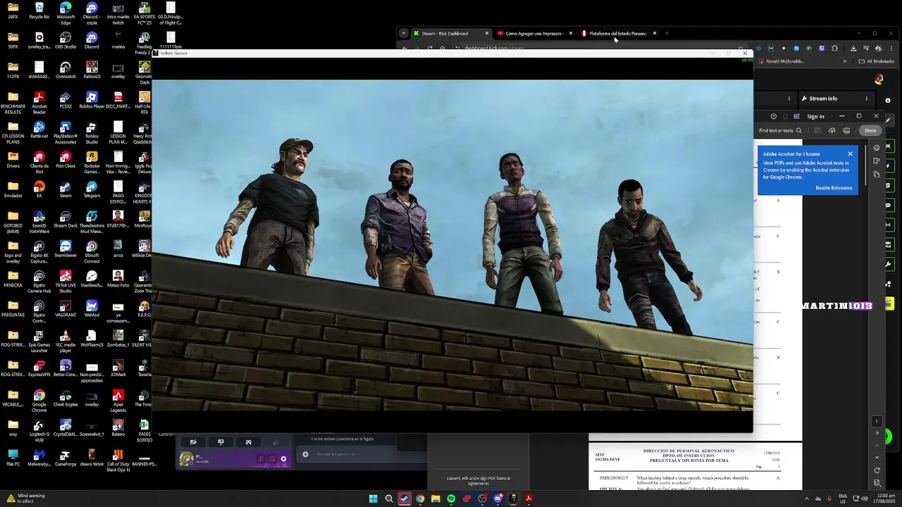Screen dimensions: 902x507
Task: Open the Stream Deck desktop shortcut
Action: pyautogui.click(x=66, y=219)
